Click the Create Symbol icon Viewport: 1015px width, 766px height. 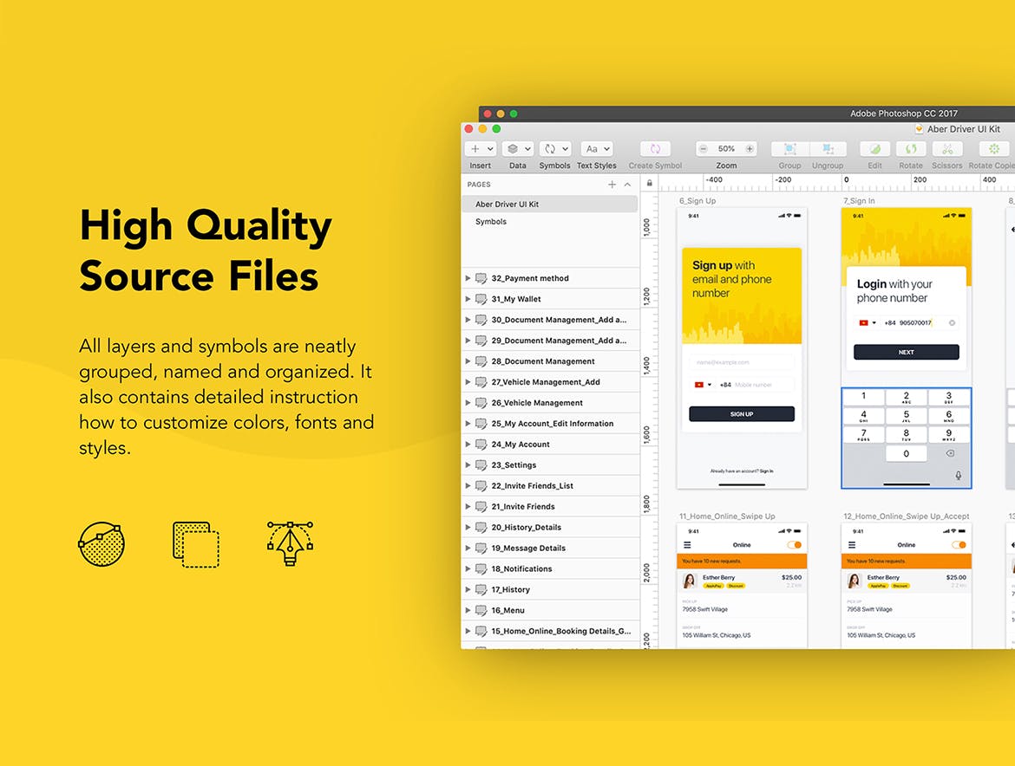point(655,148)
